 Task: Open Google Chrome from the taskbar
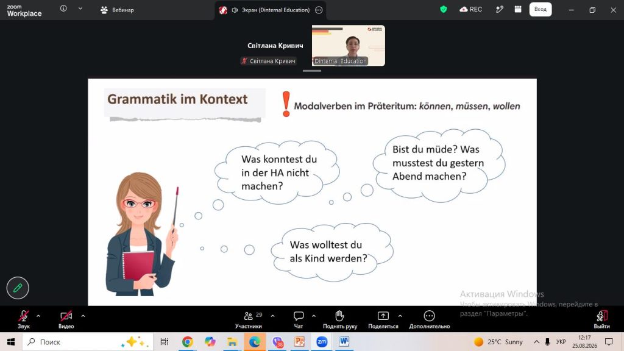click(x=188, y=342)
